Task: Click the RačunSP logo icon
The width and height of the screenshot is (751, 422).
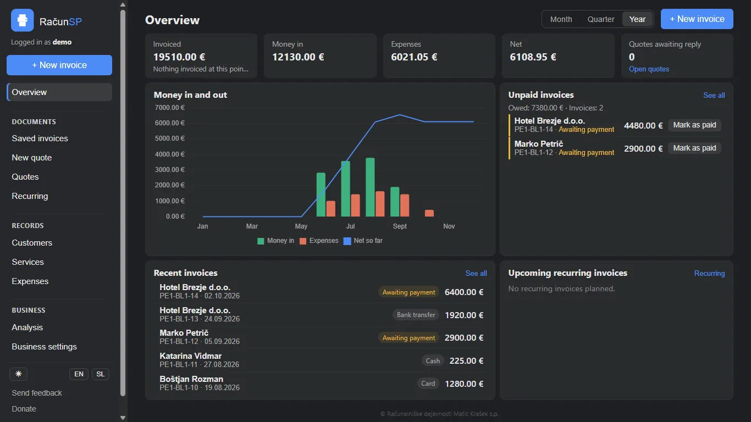Action: click(22, 20)
